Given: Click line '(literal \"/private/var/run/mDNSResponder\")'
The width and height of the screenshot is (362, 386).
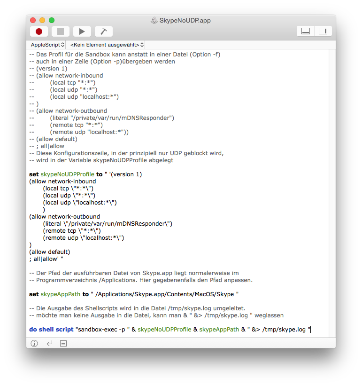Looking at the screenshot, I should click(x=108, y=224).
